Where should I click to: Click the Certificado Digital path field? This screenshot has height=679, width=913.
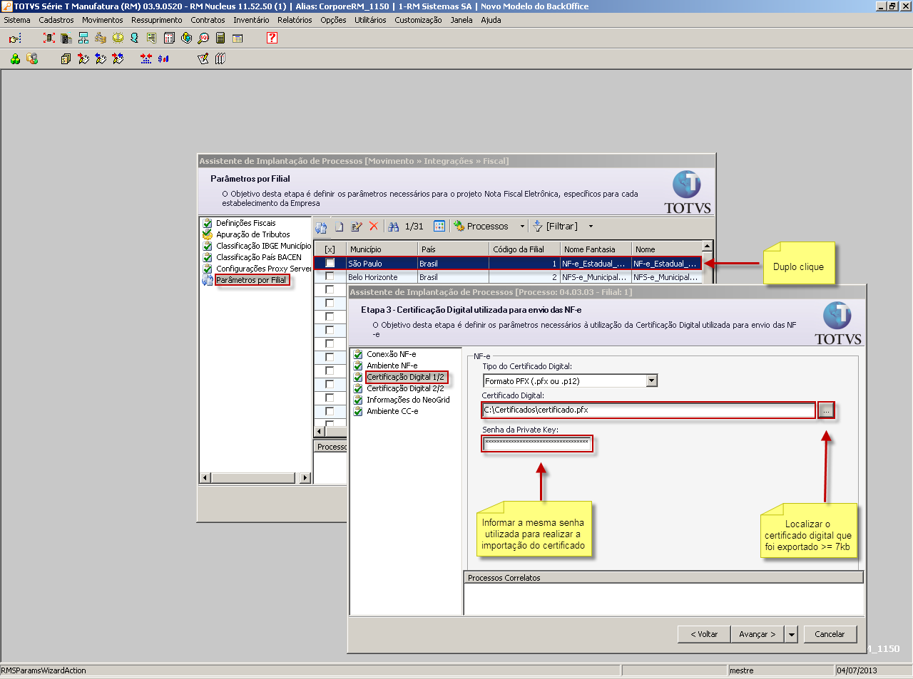coord(648,410)
